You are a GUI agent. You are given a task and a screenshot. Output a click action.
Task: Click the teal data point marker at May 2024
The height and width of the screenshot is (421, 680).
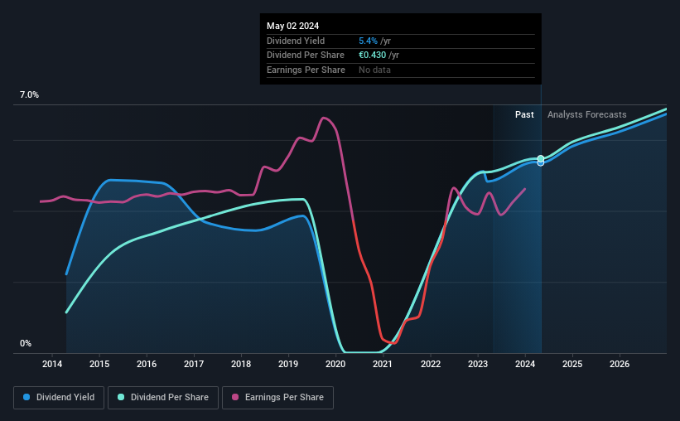tap(541, 159)
